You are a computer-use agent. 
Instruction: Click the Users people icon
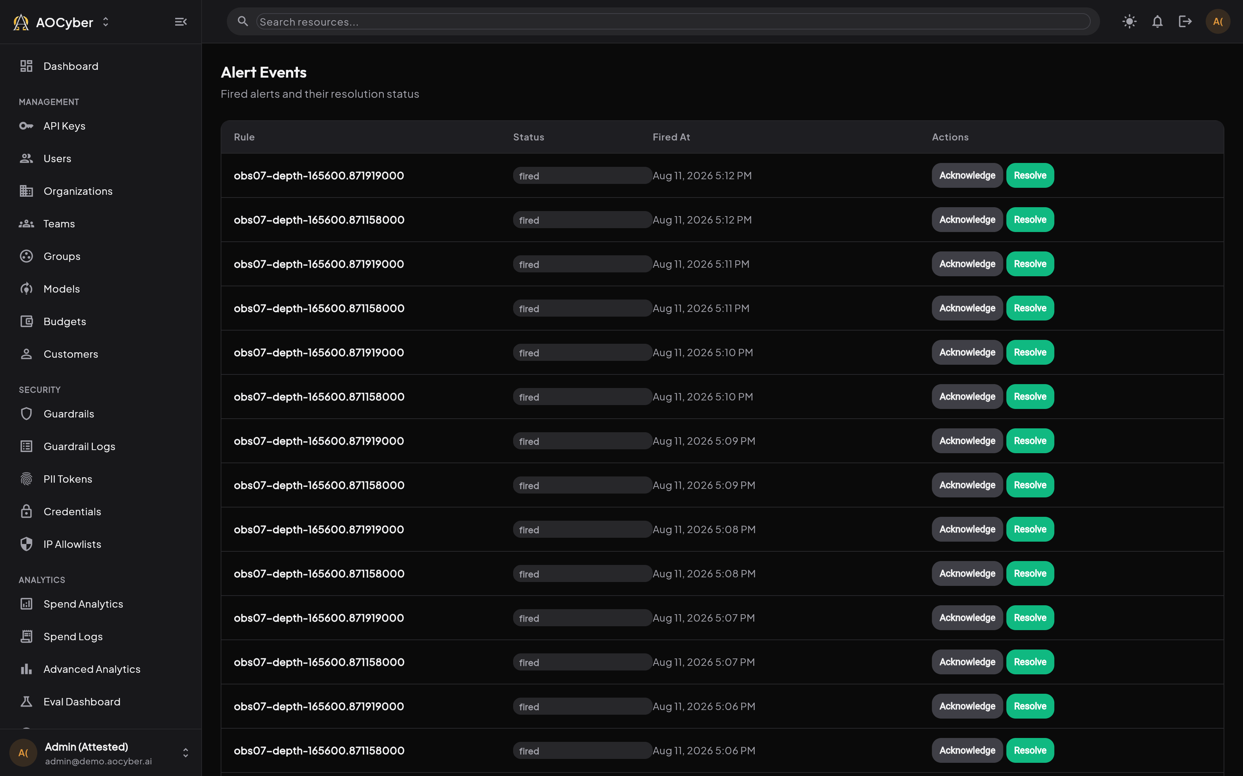(26, 159)
